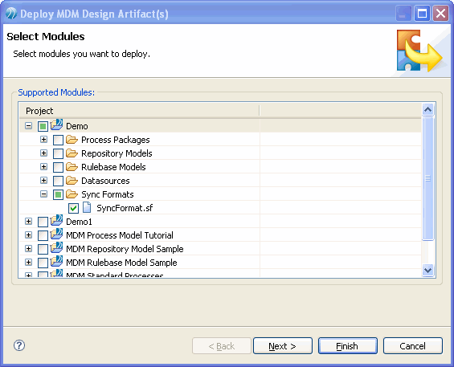
Task: Expand the Rulebase Models node
Action: pos(43,167)
